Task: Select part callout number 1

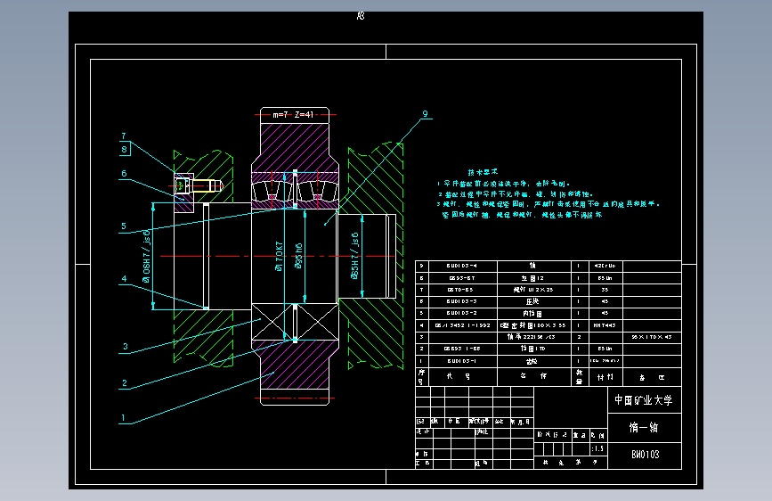Action: [x=123, y=418]
